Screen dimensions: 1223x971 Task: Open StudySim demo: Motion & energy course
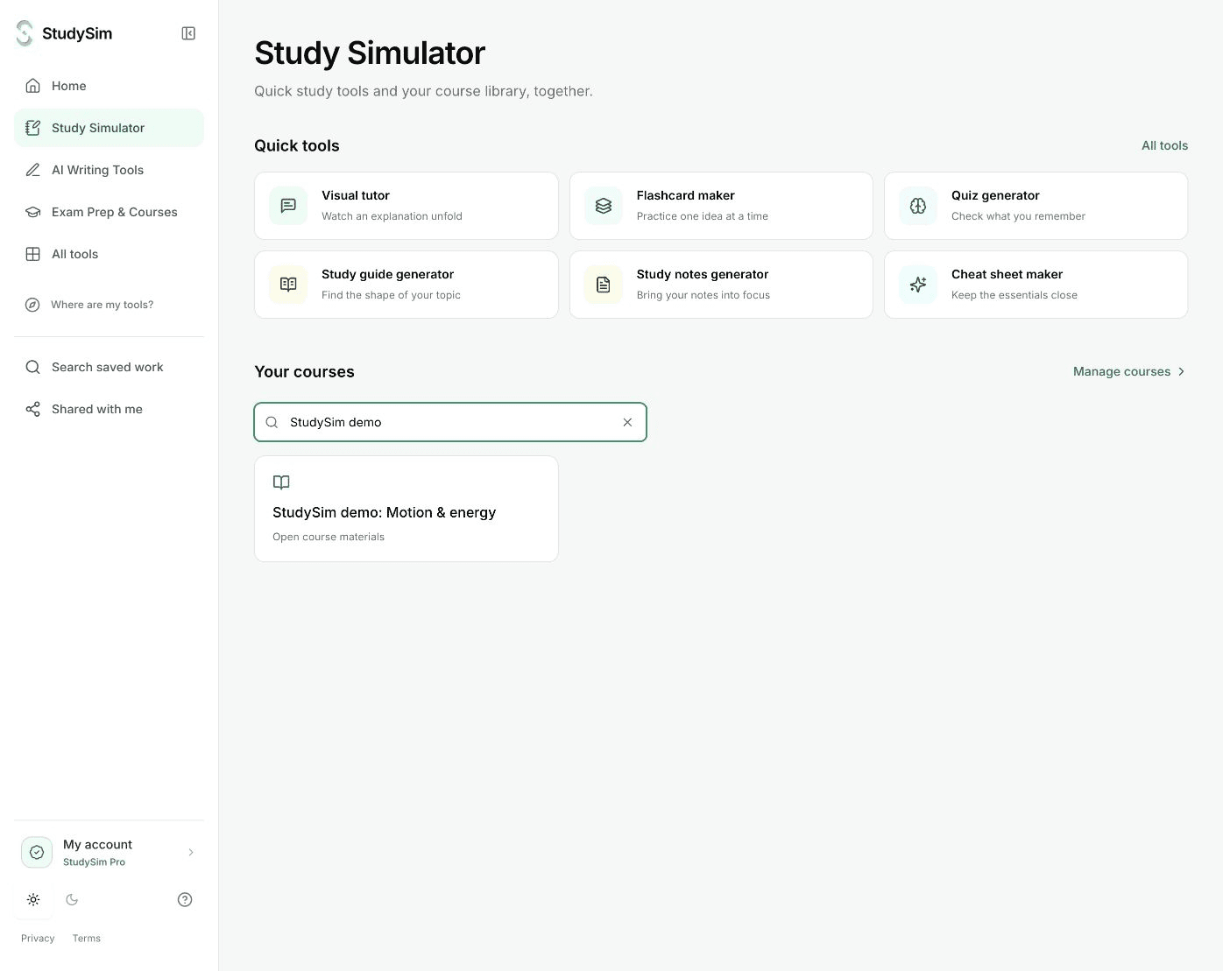pos(406,509)
